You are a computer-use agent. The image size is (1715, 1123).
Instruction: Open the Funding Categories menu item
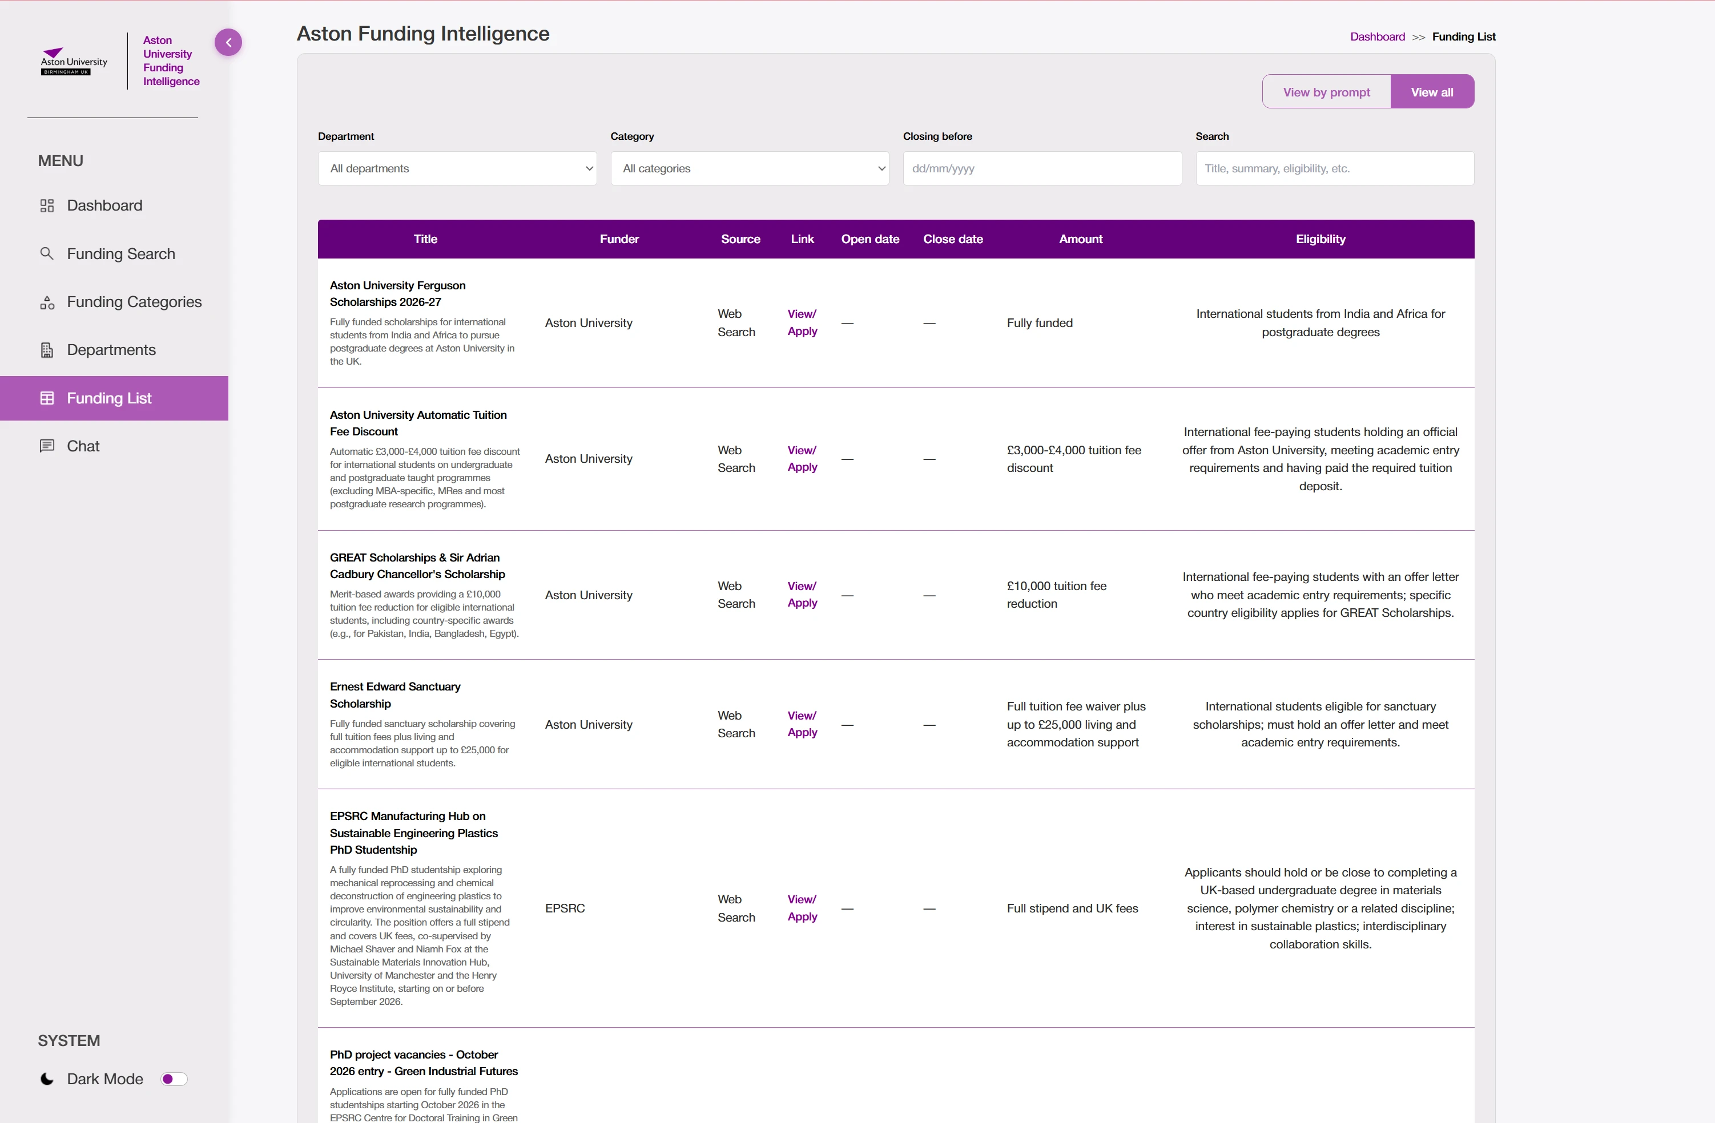point(134,302)
